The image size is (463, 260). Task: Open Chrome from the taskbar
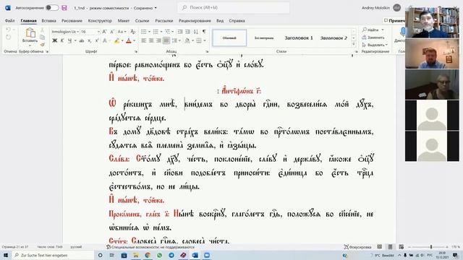click(x=148, y=255)
